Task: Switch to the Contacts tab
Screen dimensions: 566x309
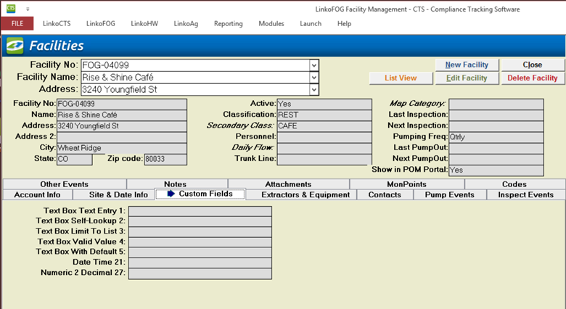Action: 385,194
